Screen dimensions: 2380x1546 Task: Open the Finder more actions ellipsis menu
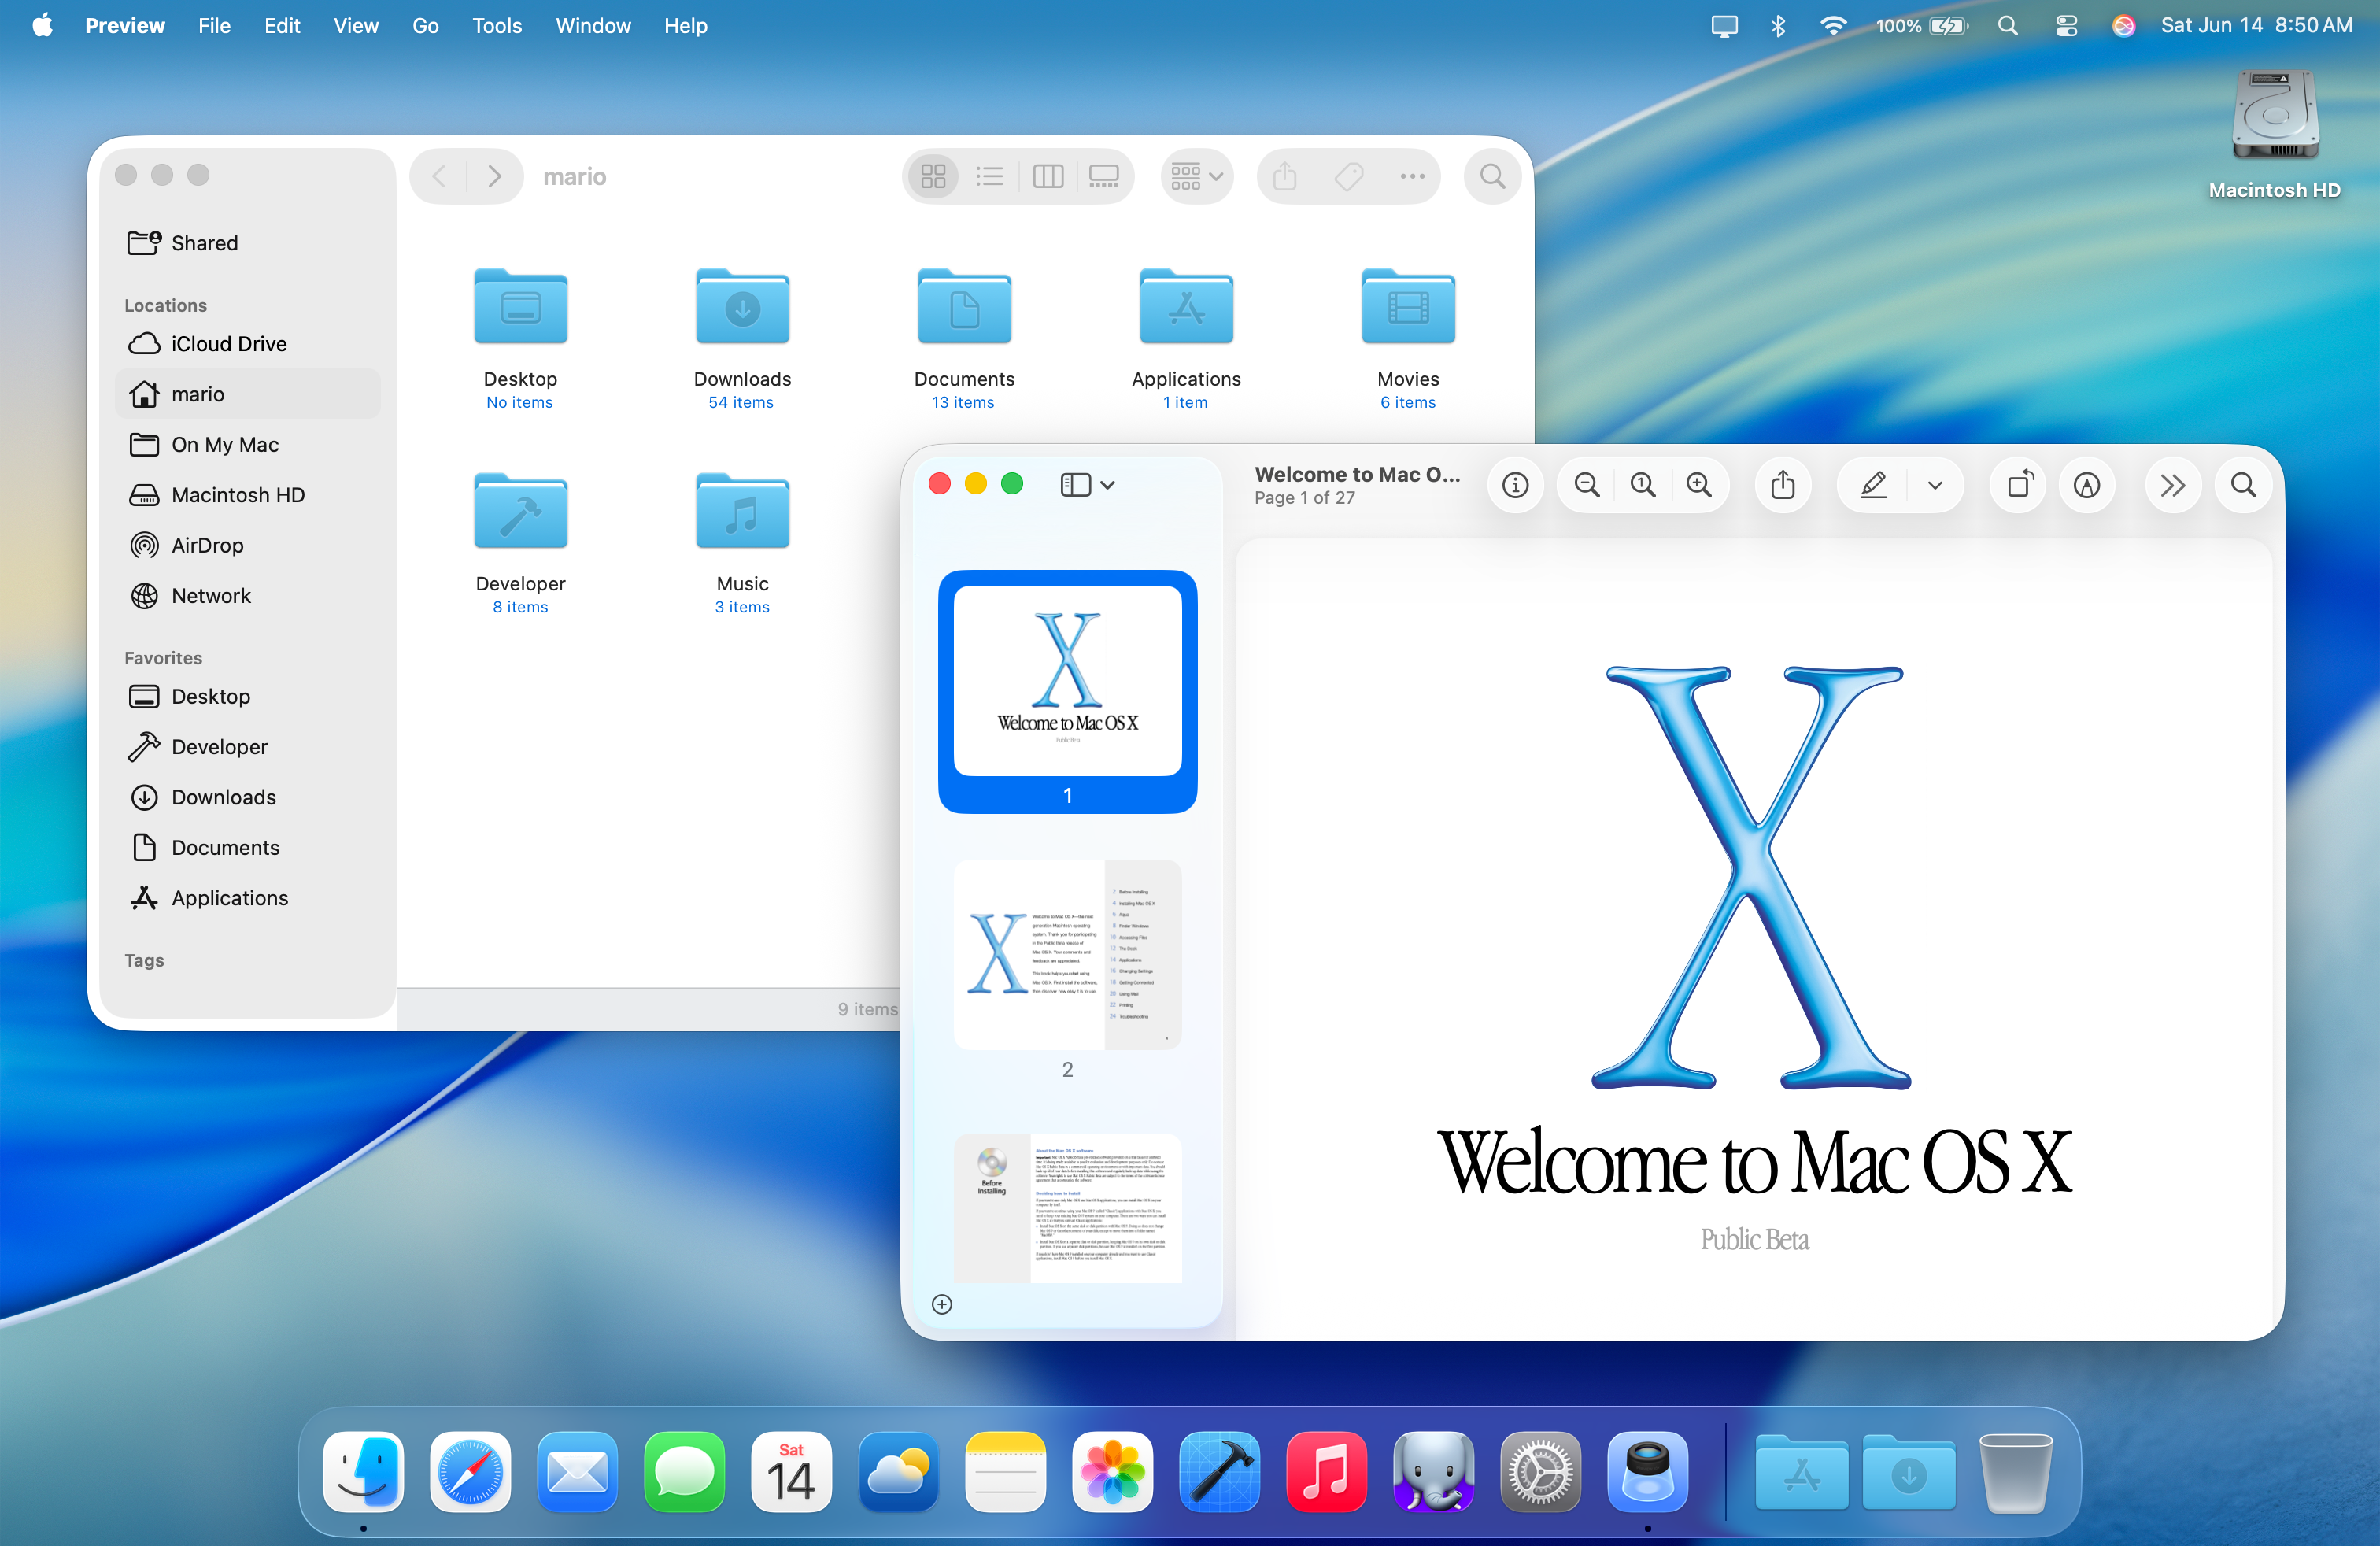[1412, 177]
